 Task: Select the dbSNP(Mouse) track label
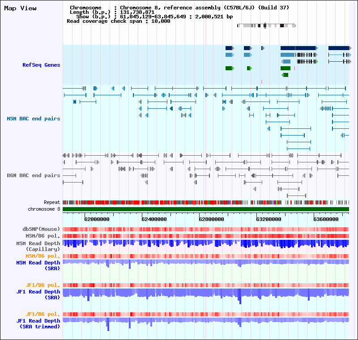pos(41,229)
